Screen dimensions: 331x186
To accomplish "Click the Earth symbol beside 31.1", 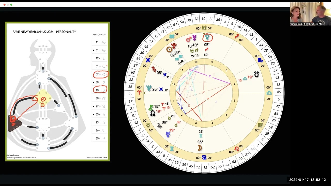I will pyautogui.click(x=104, y=50).
